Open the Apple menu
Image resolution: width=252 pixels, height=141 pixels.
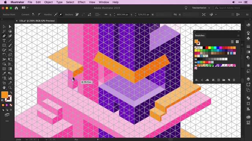(5, 2)
